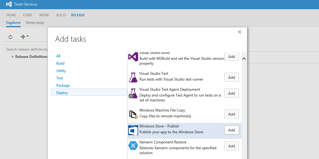Switch to the Explorer tab
Image resolution: width=319 pixels, height=159 pixels.
click(x=14, y=23)
